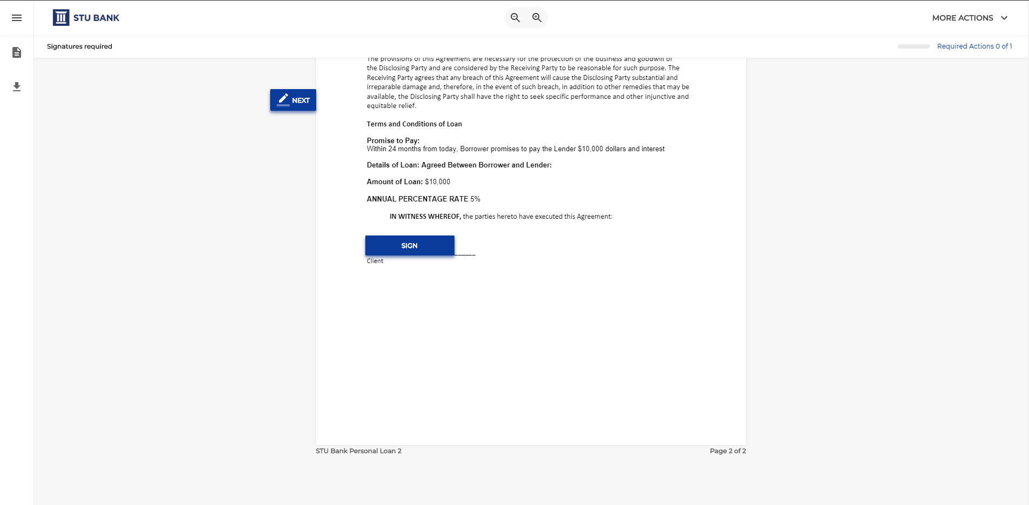Download the document
1029x505 pixels.
pos(17,86)
